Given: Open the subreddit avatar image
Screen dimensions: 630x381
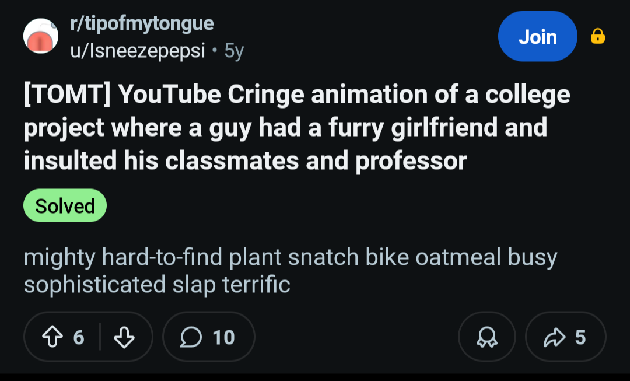Looking at the screenshot, I should 41,36.
